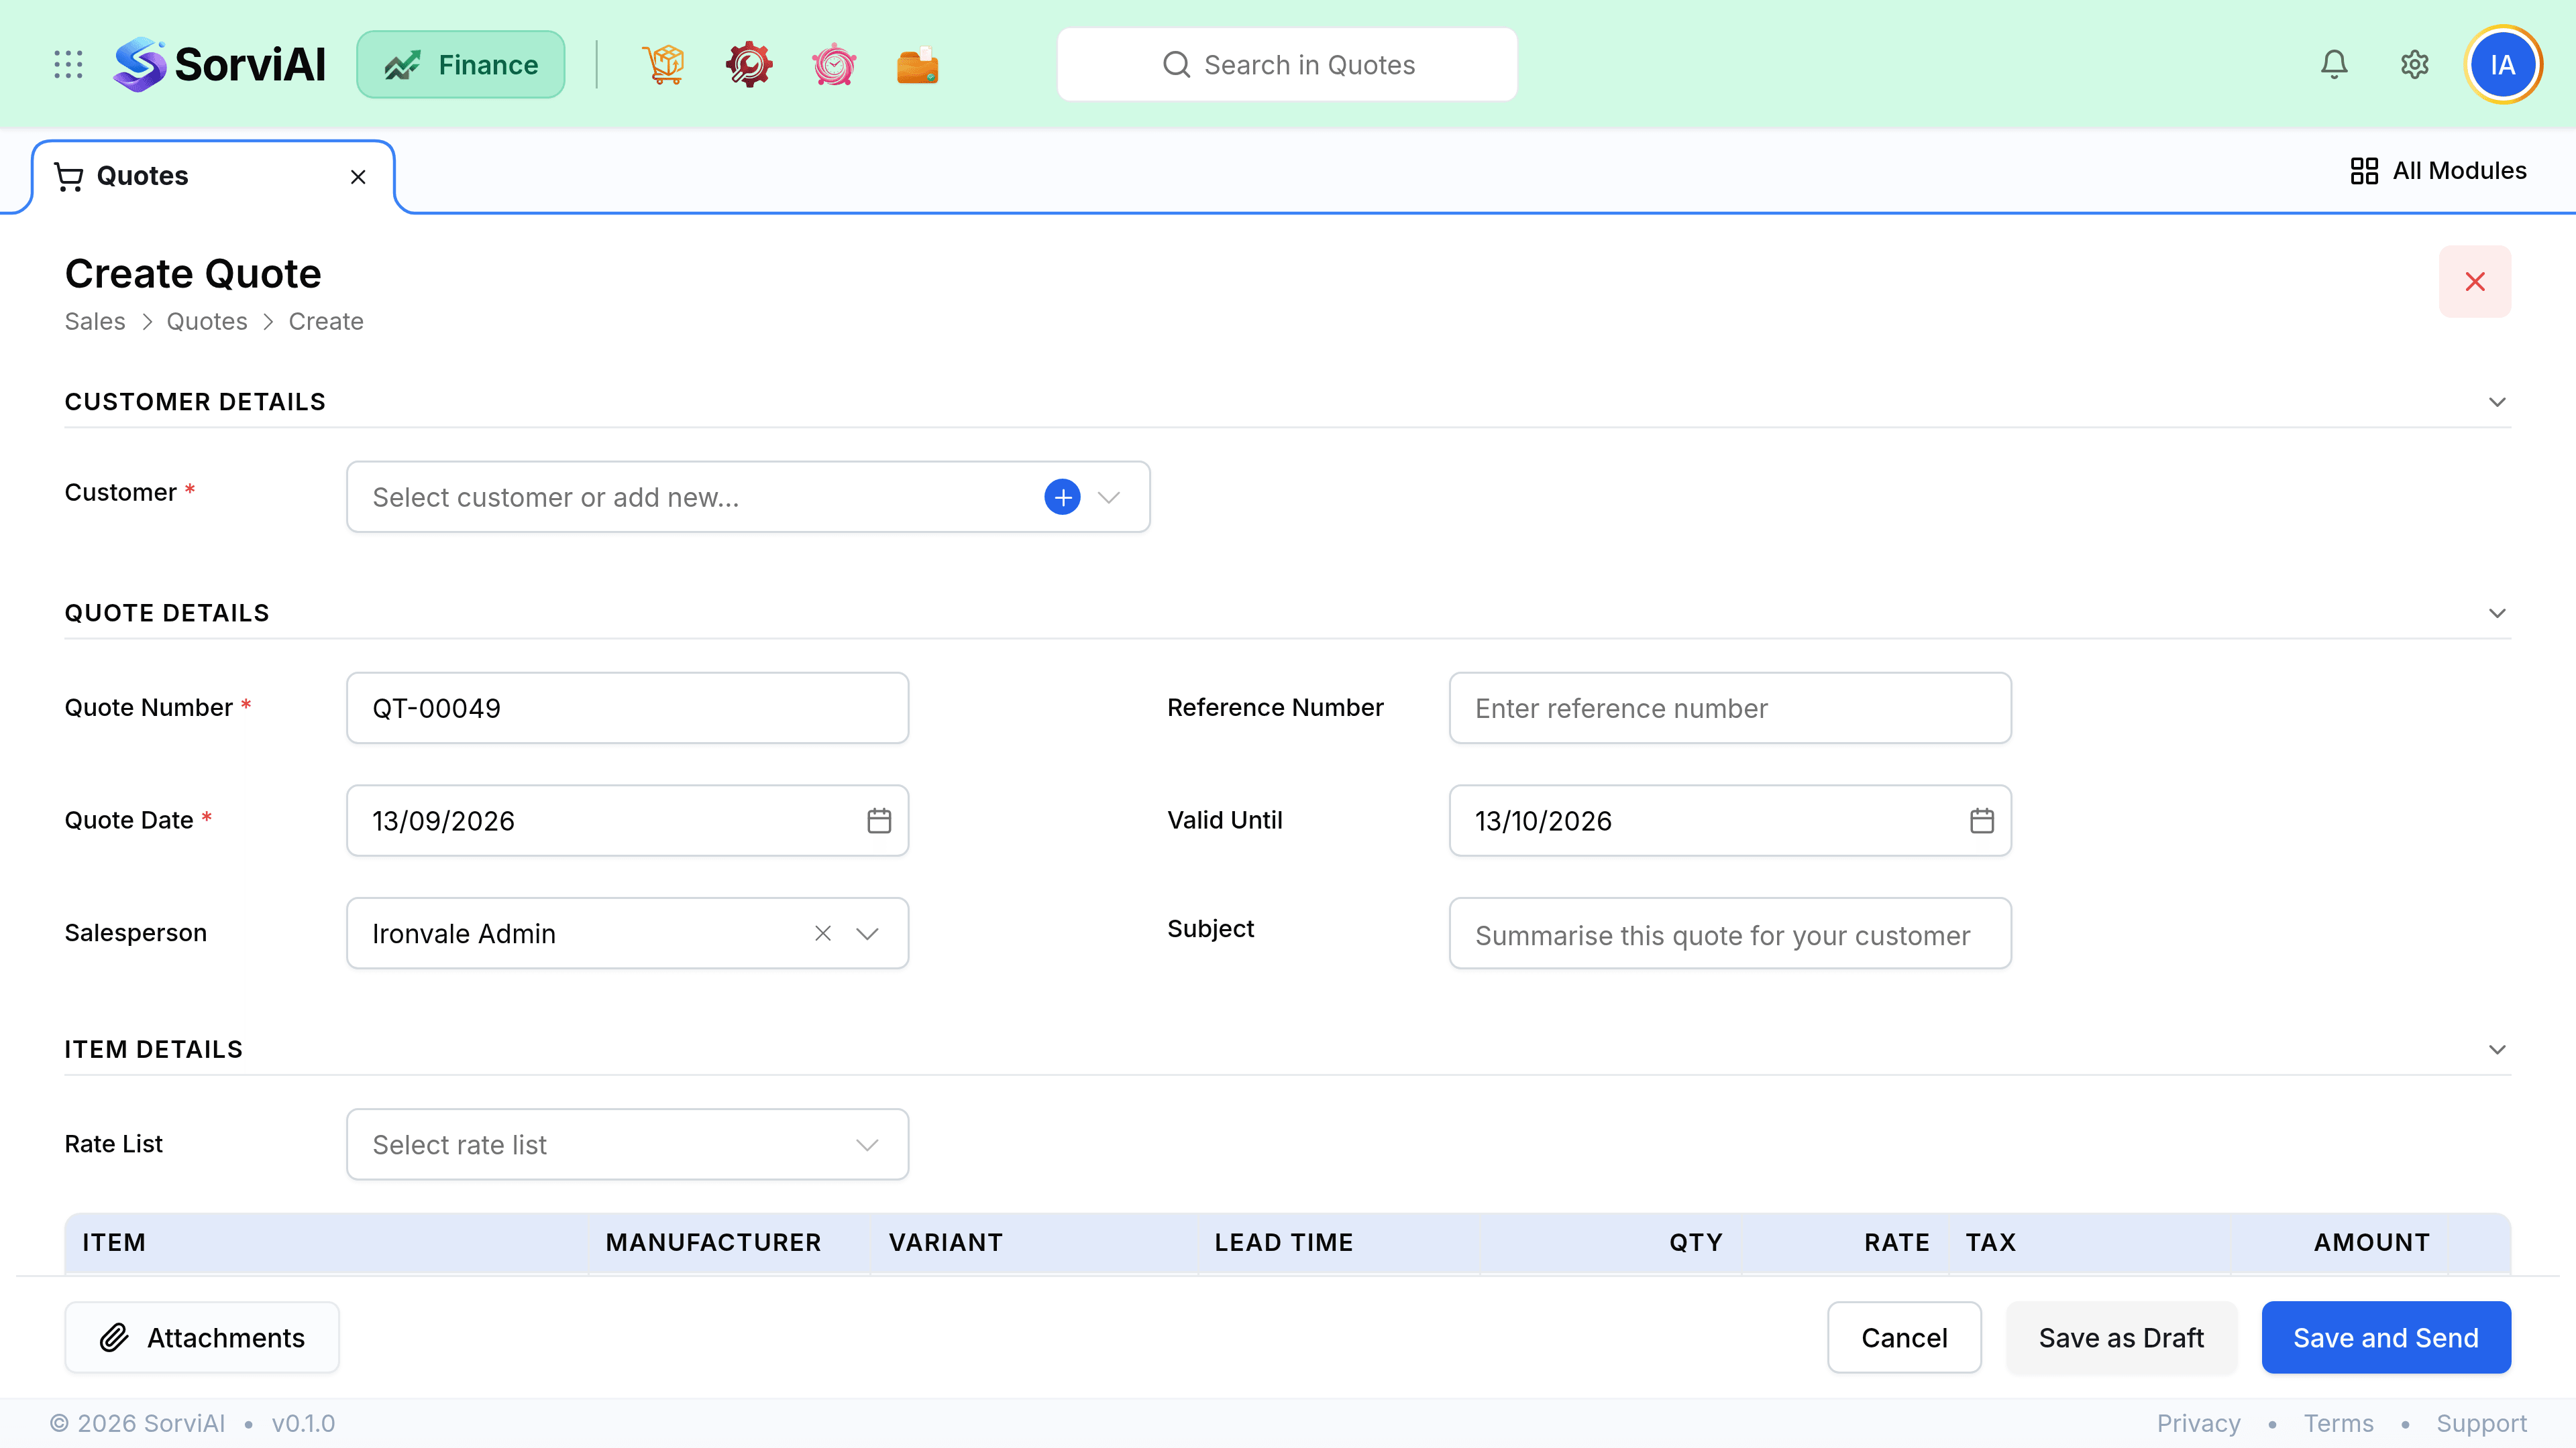Click Save as Draft
Viewport: 2576px width, 1448px height.
[2121, 1337]
